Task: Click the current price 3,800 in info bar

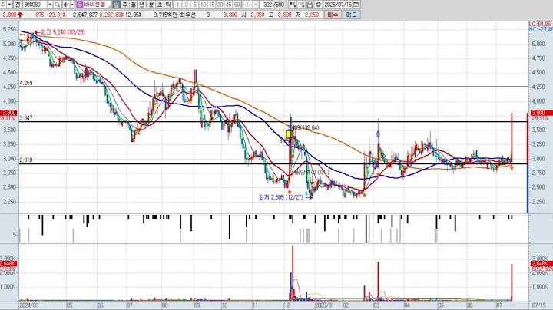Action: [9, 15]
